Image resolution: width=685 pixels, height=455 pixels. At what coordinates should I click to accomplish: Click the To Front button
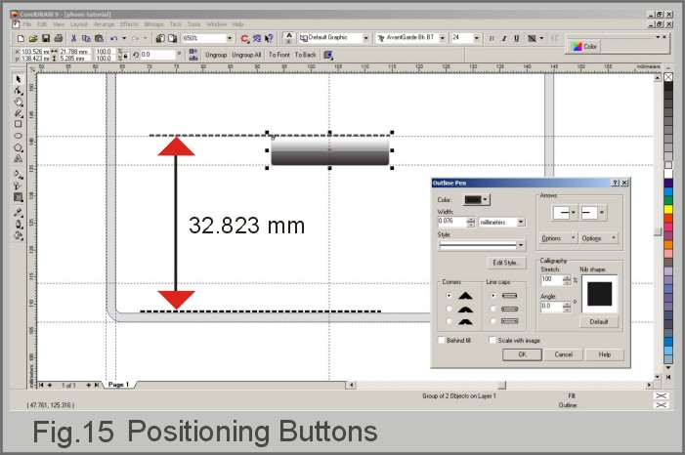(279, 55)
